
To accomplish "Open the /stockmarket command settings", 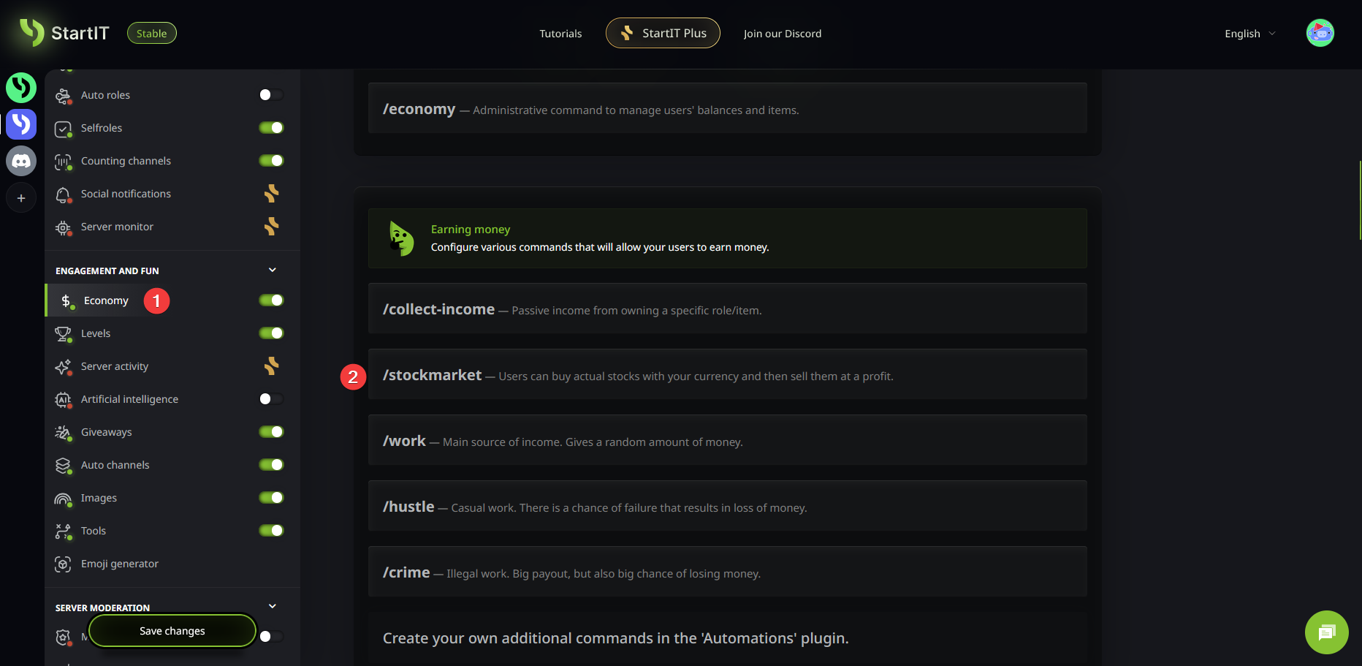I will point(727,376).
